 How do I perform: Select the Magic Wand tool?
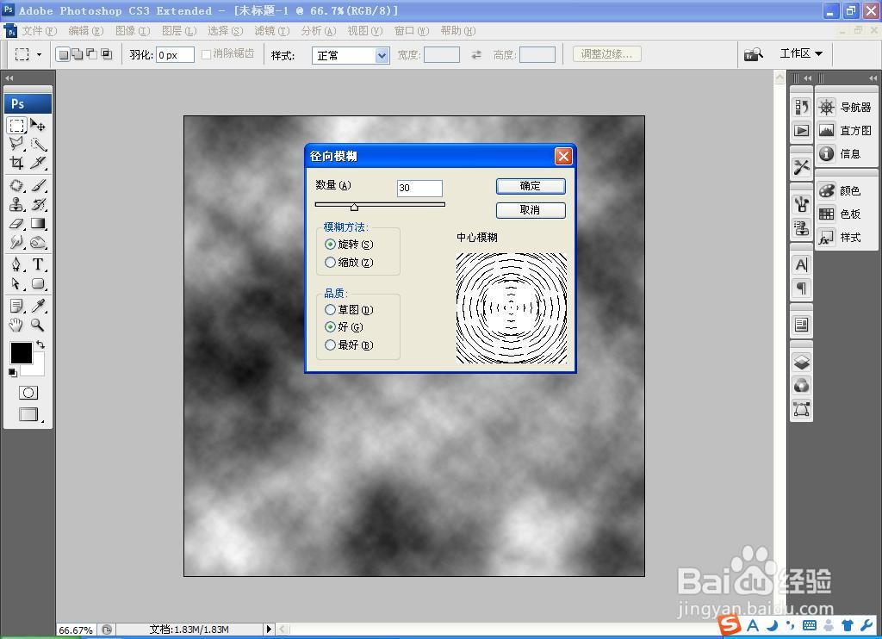pyautogui.click(x=38, y=144)
